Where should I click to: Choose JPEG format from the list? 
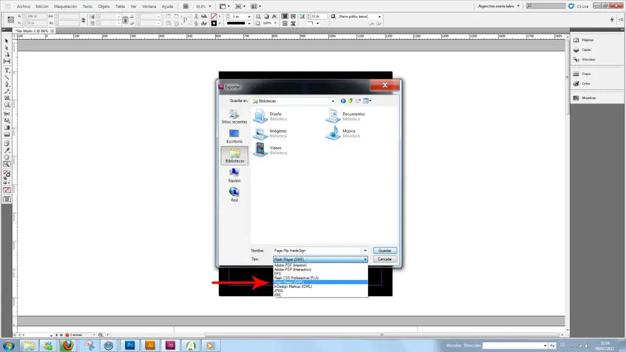point(320,291)
